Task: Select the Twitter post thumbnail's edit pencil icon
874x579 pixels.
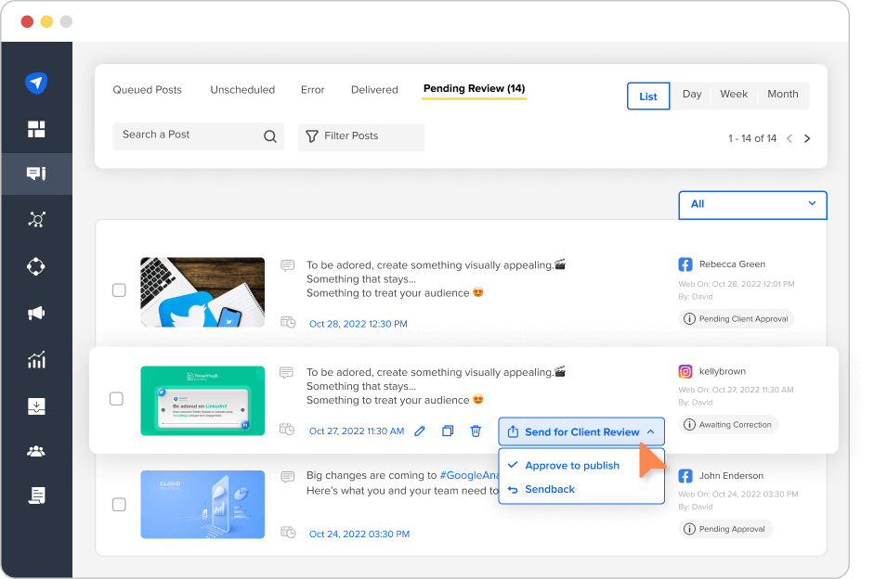Action: click(x=420, y=431)
